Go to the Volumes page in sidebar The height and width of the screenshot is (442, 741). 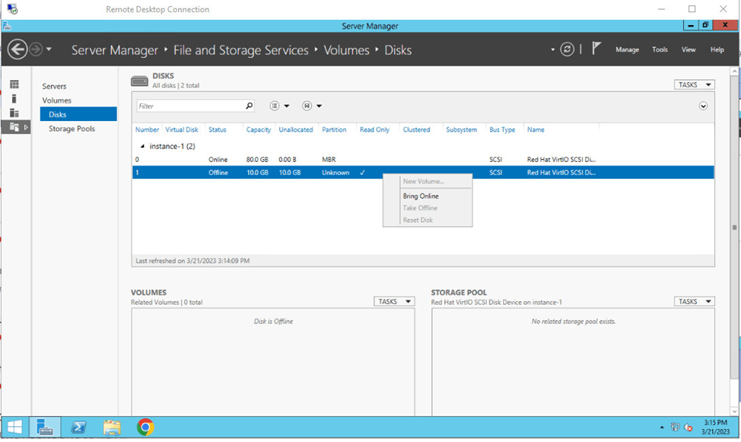[x=57, y=100]
